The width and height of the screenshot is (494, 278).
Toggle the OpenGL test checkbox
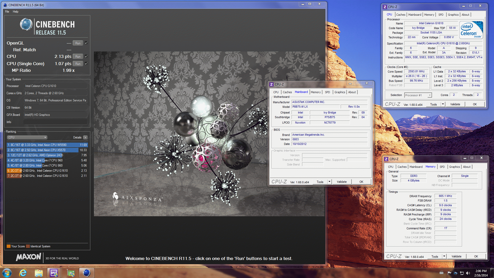86,43
